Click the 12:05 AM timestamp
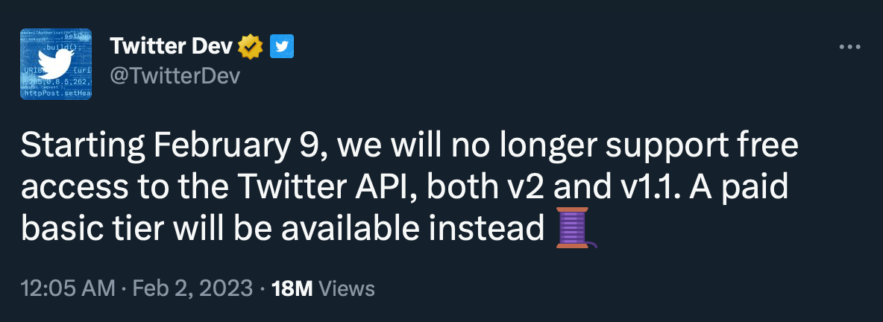883x322 pixels. tap(68, 288)
